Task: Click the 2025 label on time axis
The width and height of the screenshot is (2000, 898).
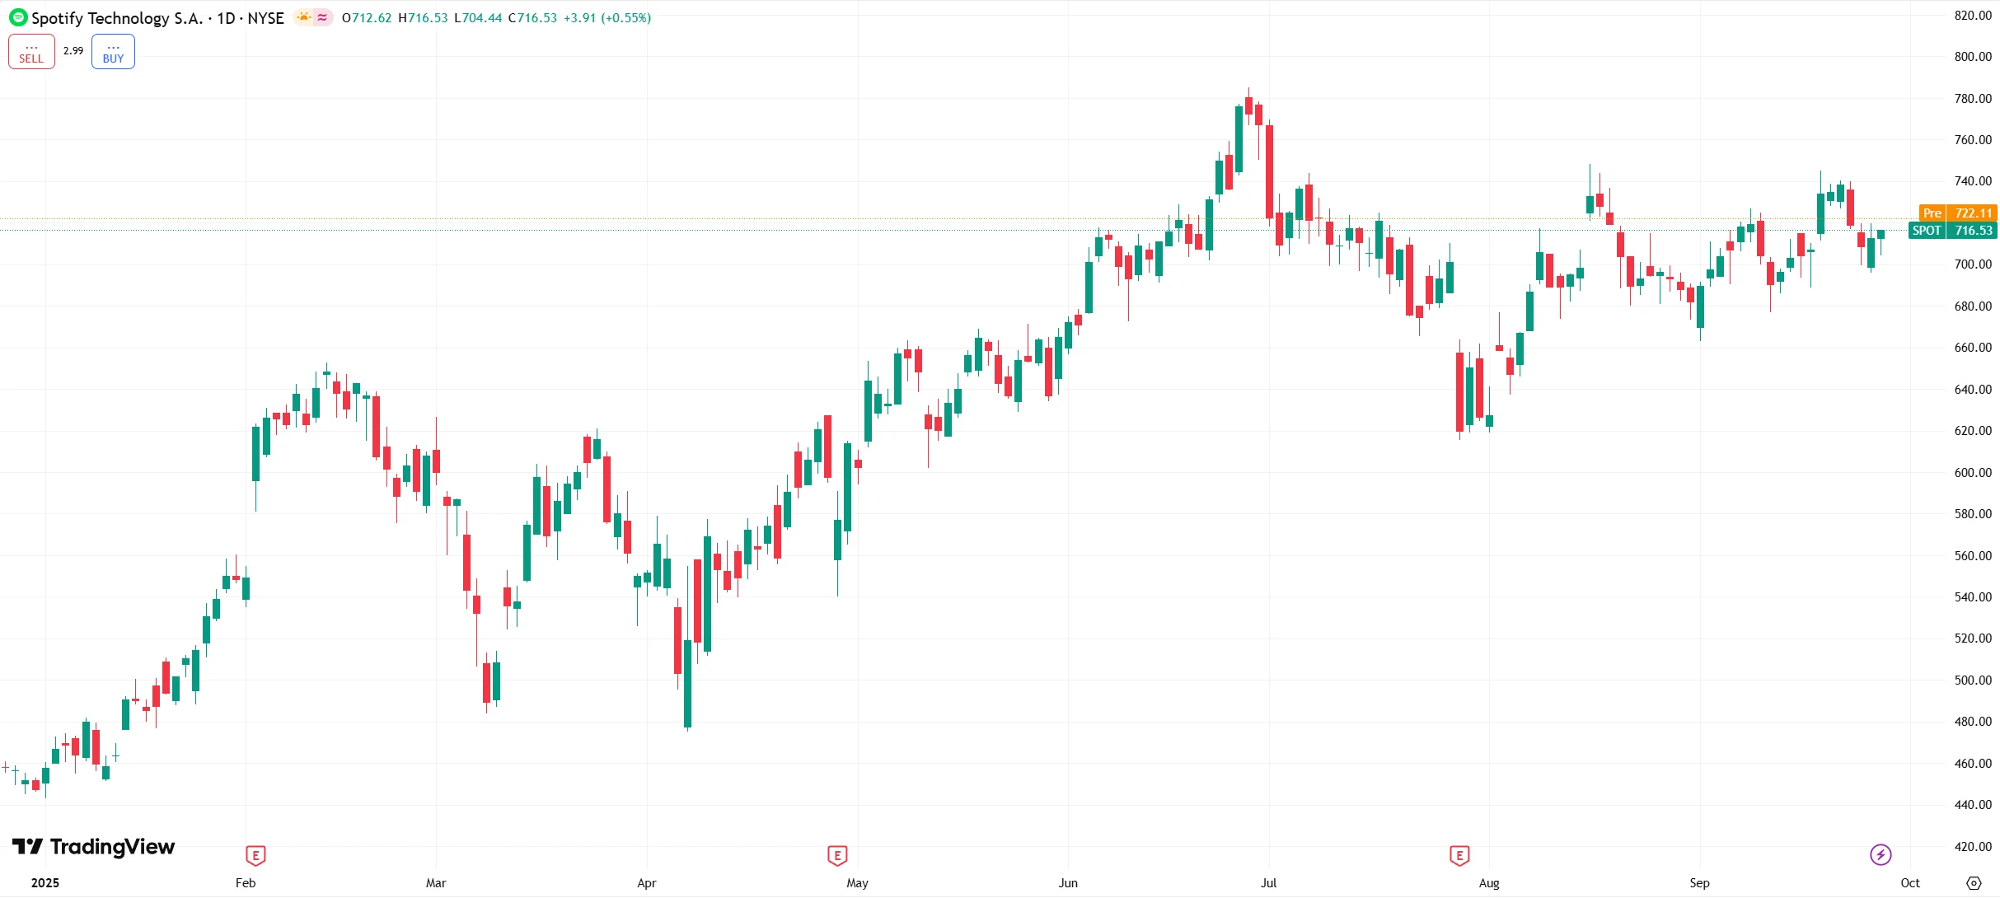Action: tap(45, 883)
